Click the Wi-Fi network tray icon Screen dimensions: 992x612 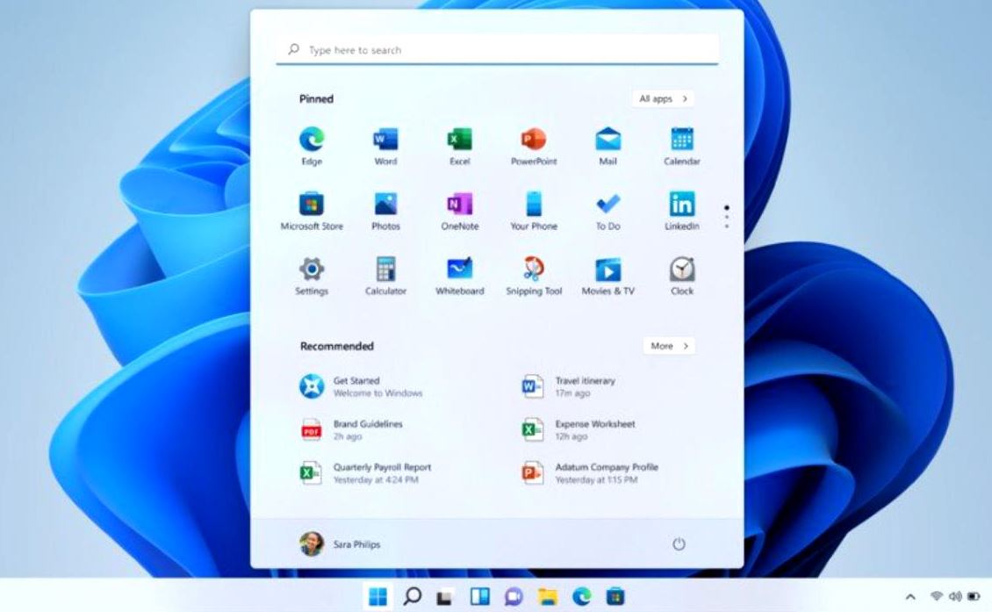tap(937, 596)
